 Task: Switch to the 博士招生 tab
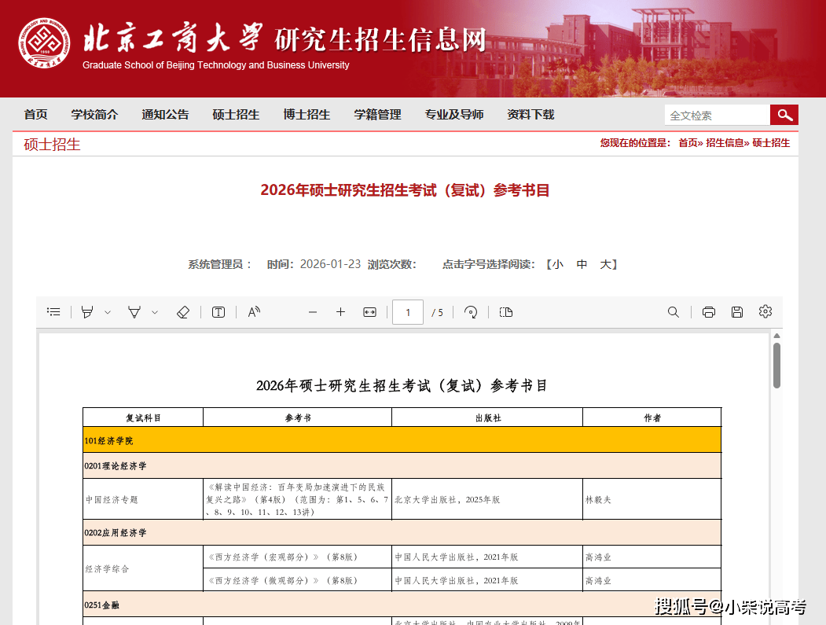(x=307, y=114)
